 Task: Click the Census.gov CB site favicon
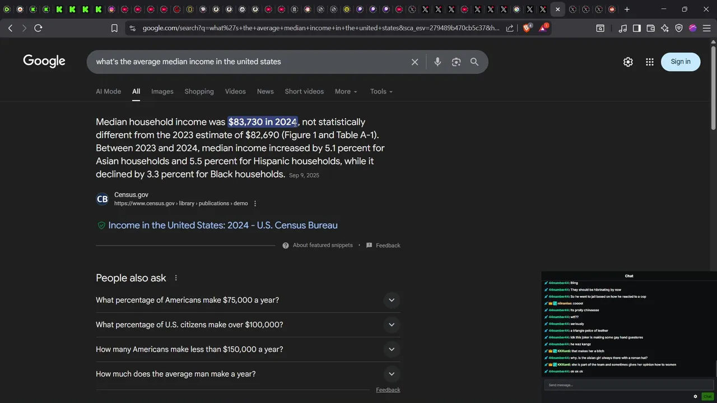pos(102,199)
